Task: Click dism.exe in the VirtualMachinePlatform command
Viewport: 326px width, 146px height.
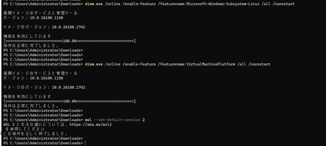Action: click(94, 64)
